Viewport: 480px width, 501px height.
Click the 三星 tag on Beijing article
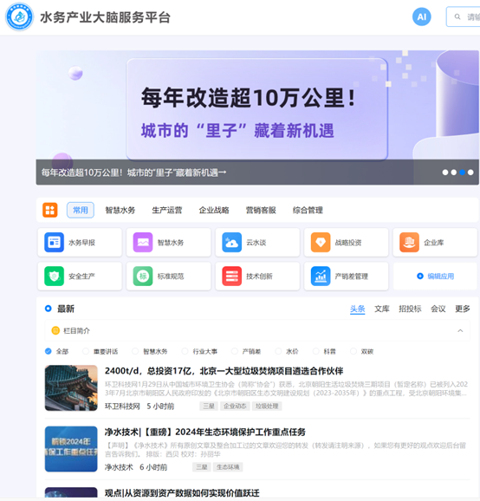(x=209, y=406)
